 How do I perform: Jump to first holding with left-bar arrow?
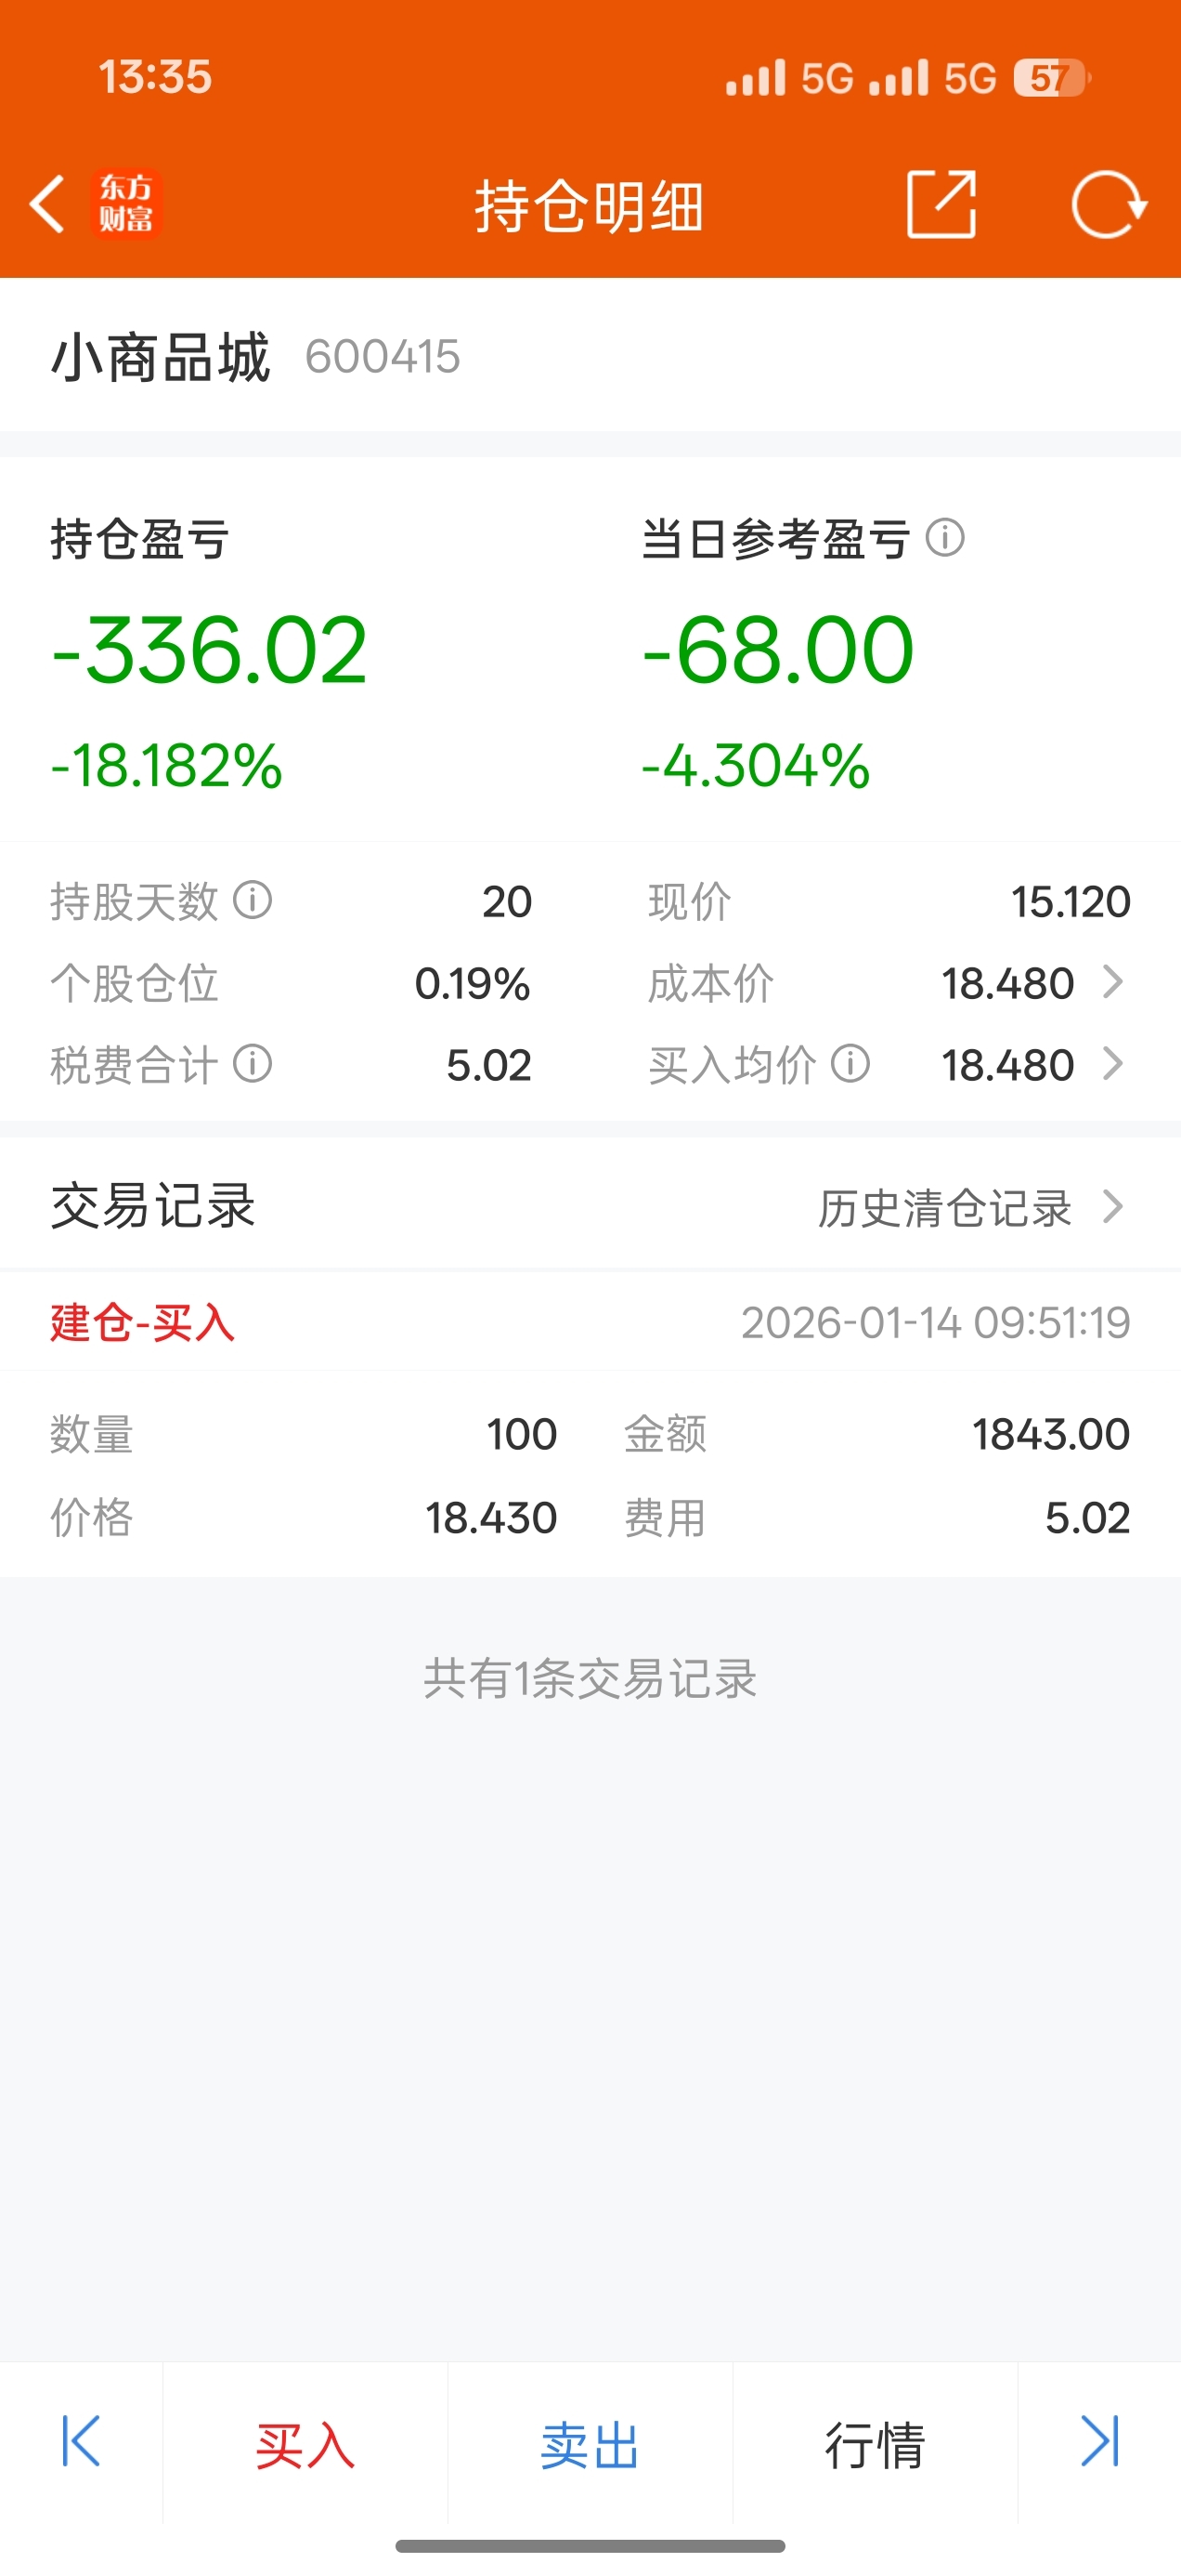coord(81,2442)
